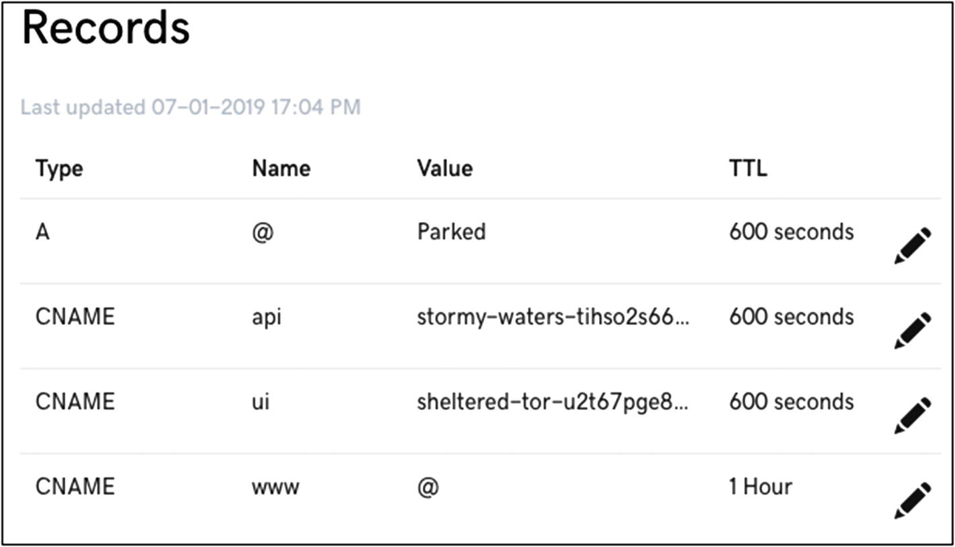Select the sheltered-tor value text
Viewport: 955px width, 547px height.
point(552,402)
